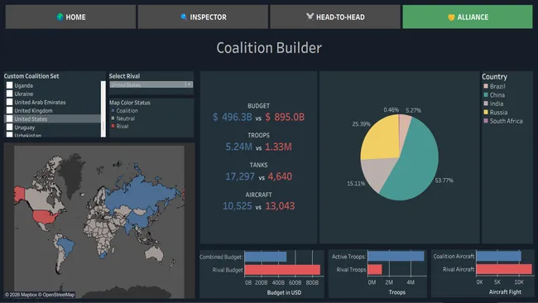Click the globe icon on Home
This screenshot has width=538, height=303.
pos(60,17)
